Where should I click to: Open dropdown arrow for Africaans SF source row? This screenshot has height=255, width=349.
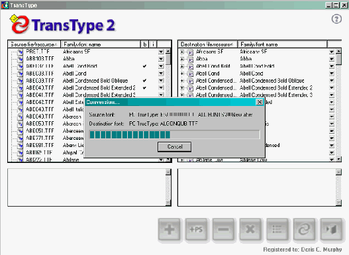coord(161,52)
